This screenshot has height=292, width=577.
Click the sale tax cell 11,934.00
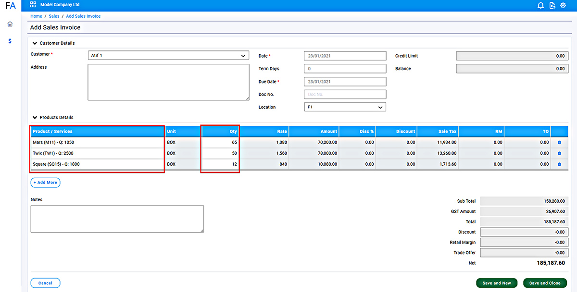[x=438, y=143]
